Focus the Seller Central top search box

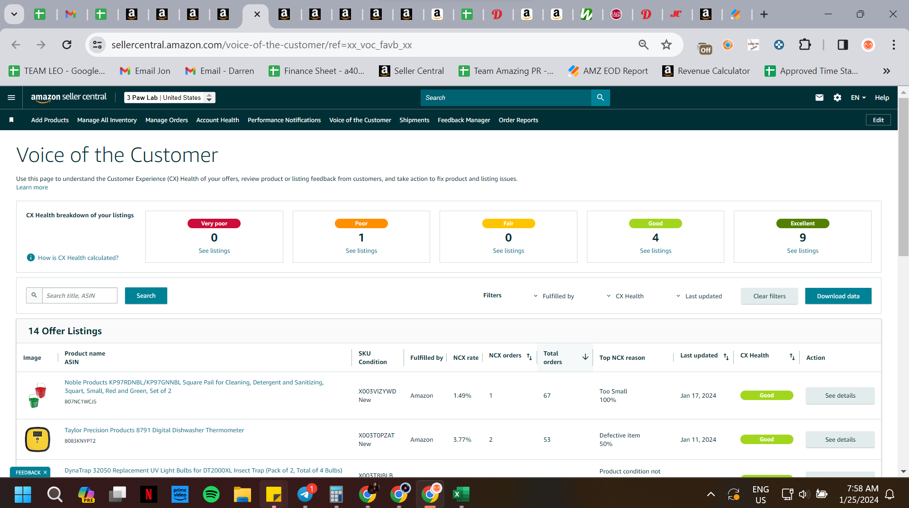pyautogui.click(x=505, y=98)
